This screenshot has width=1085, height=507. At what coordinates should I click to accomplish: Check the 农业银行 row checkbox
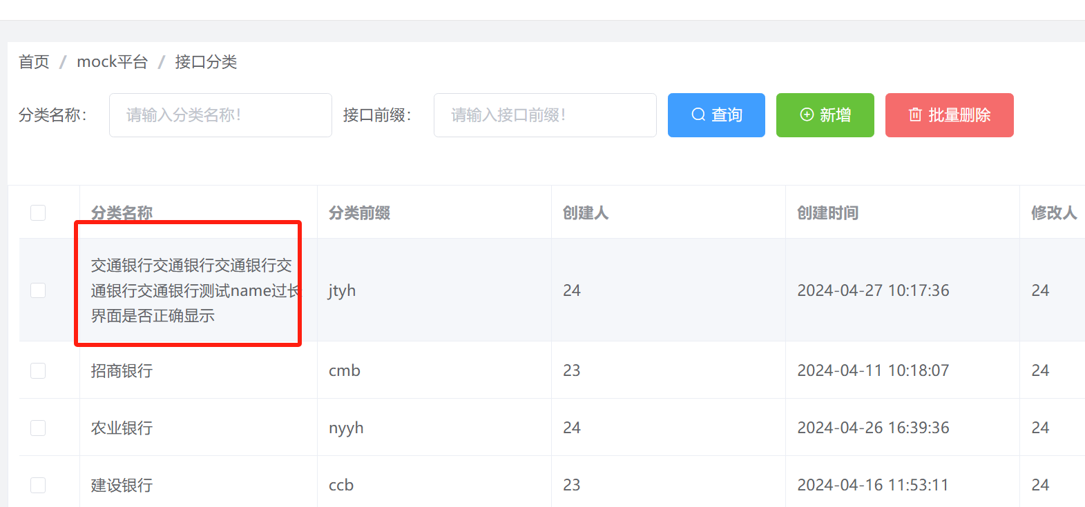coord(38,428)
